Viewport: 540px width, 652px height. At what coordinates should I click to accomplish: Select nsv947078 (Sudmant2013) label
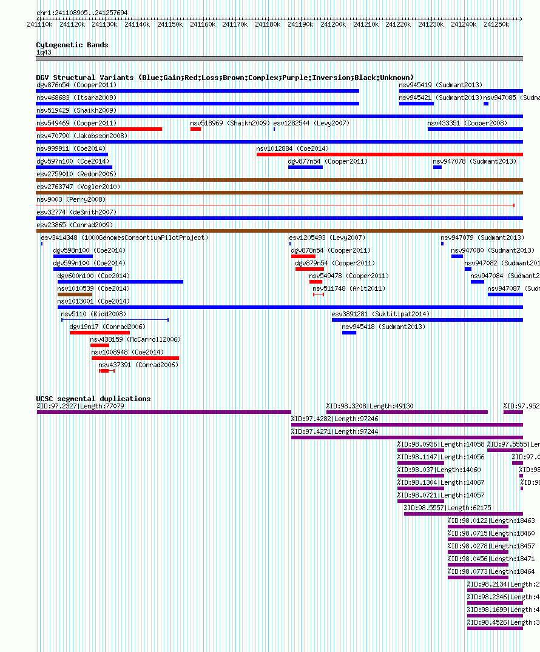(474, 161)
